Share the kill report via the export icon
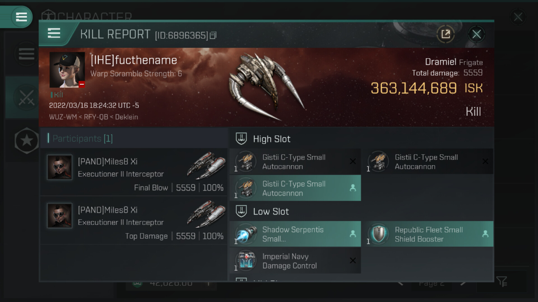Screen dimensions: 538x302 tap(446, 34)
